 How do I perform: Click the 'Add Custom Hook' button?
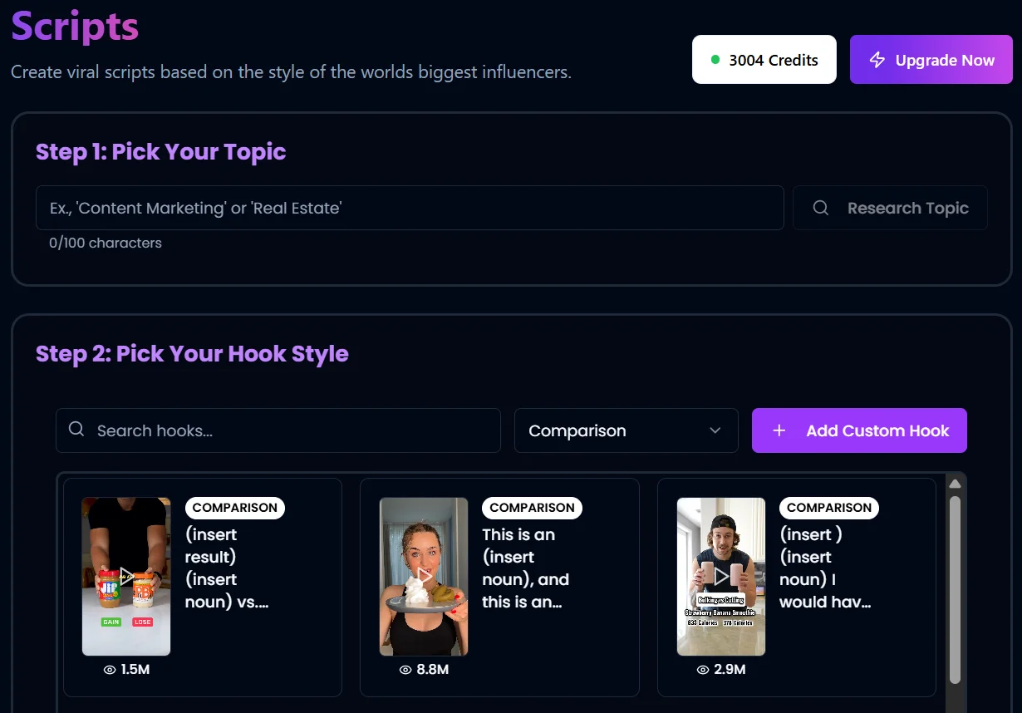(x=859, y=430)
